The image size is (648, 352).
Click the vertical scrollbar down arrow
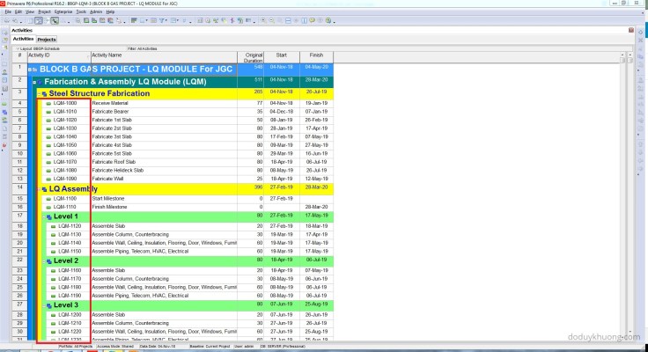[630, 332]
